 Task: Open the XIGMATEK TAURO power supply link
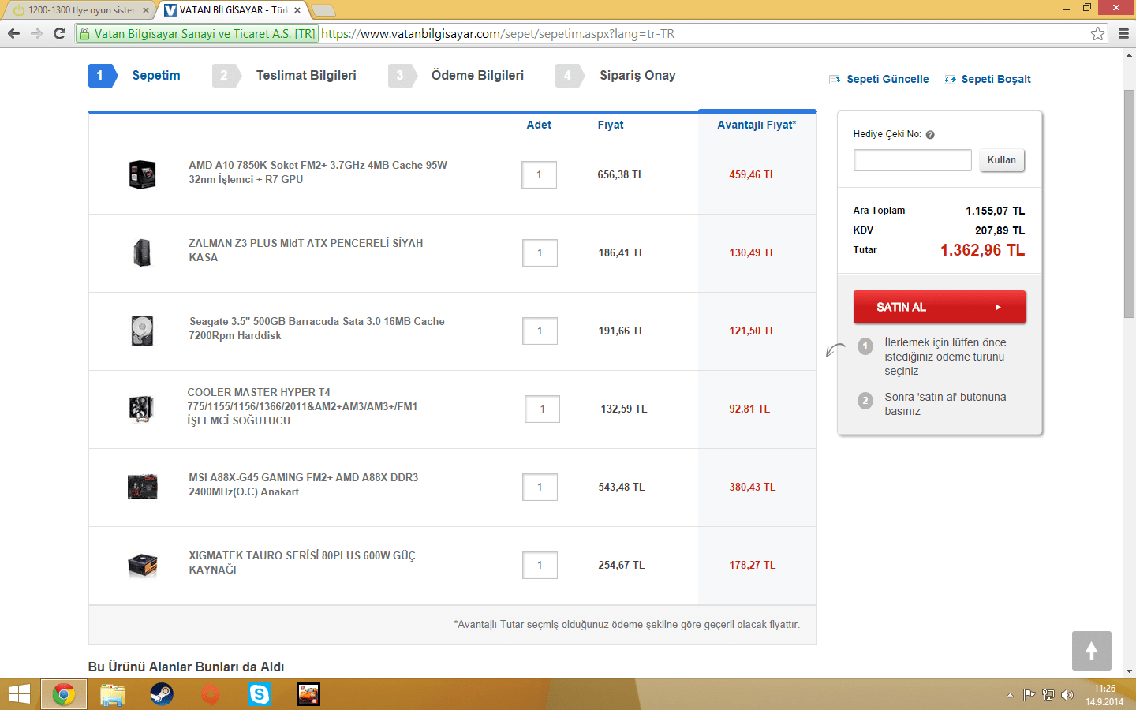coord(302,562)
